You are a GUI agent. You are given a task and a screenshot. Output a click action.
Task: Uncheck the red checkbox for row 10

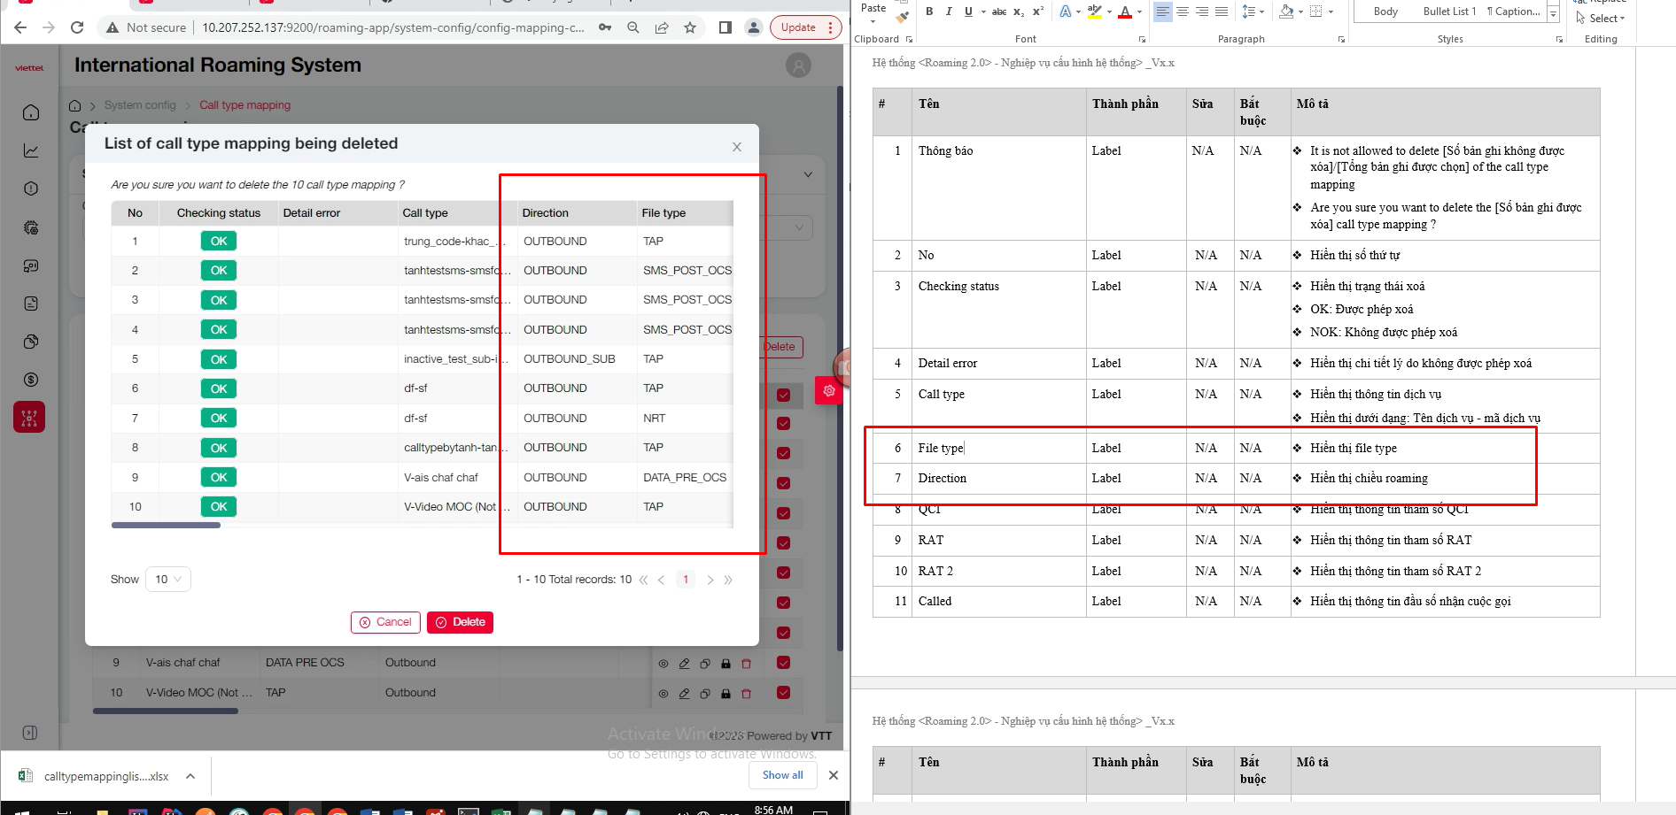pyautogui.click(x=783, y=692)
